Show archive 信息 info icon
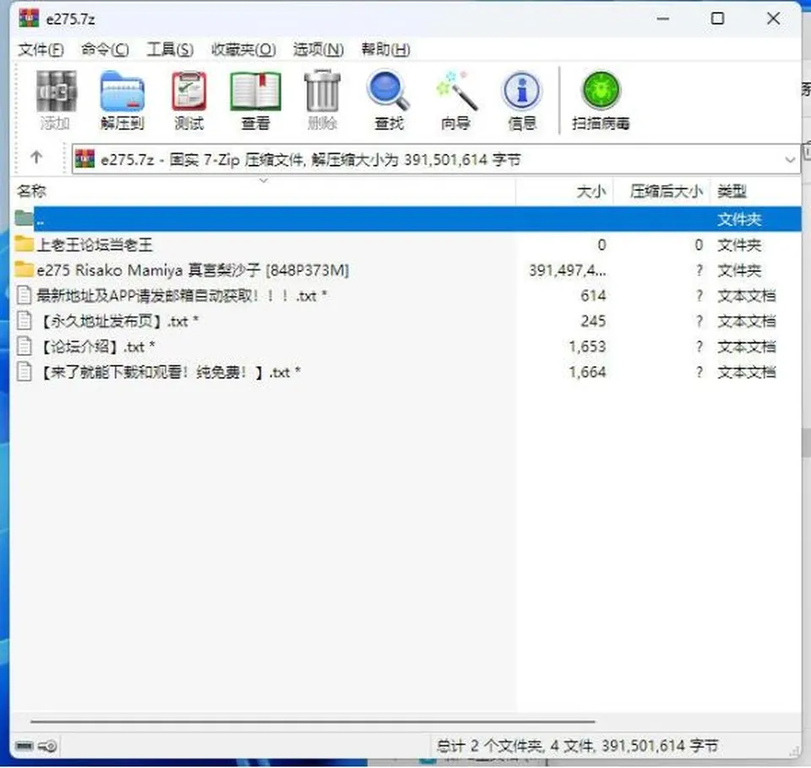This screenshot has width=811, height=768. (x=522, y=101)
